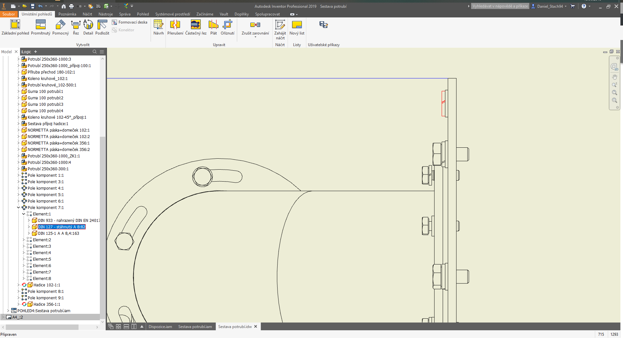Select the Přerušení break tool
623x338 pixels.
175,27
